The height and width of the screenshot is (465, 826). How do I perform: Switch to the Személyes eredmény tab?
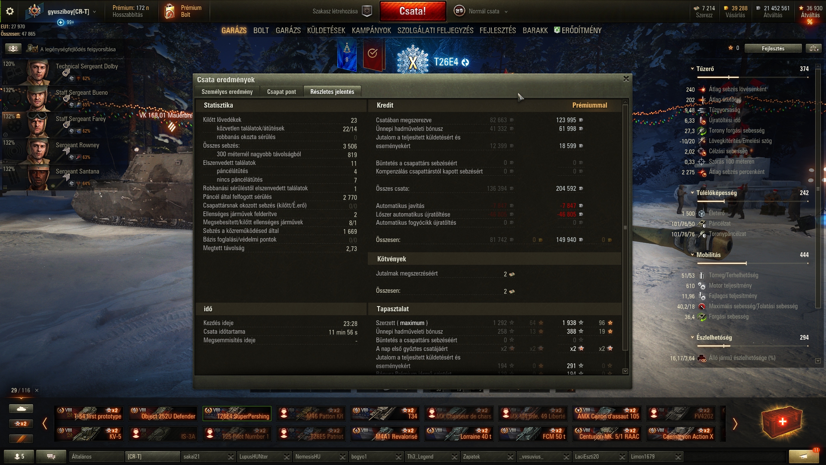click(x=227, y=92)
